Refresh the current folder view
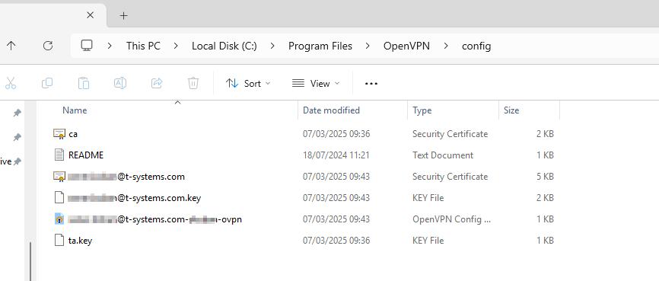This screenshot has height=281, width=659. point(48,46)
